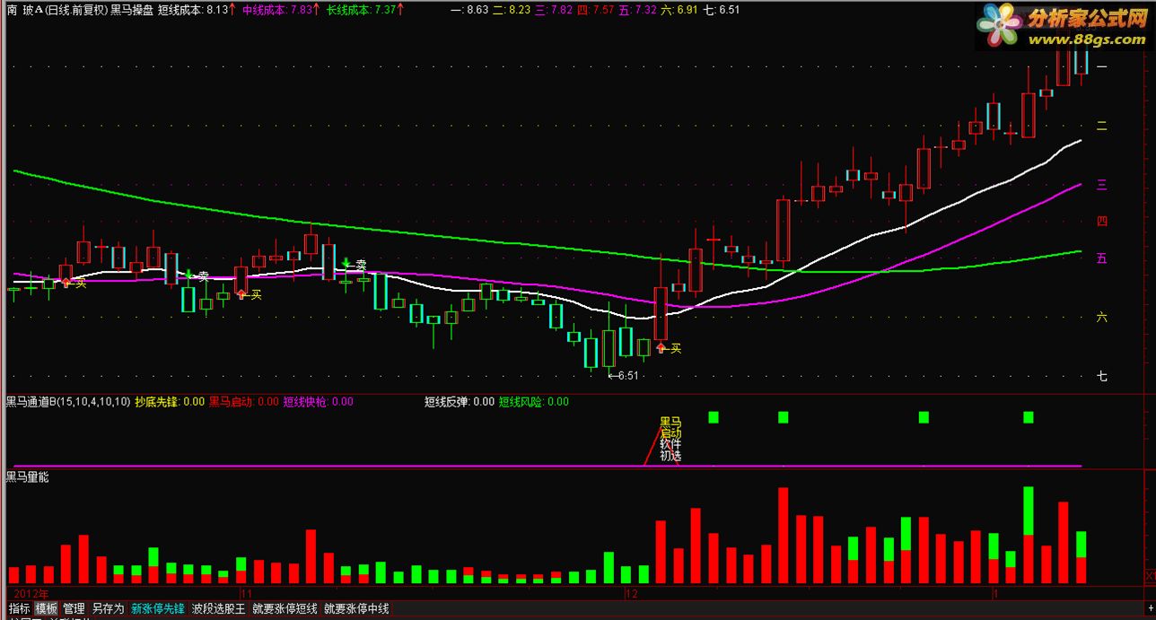Click the buy arrow beside the 6.51 low
This screenshot has width=1156, height=620.
point(662,348)
